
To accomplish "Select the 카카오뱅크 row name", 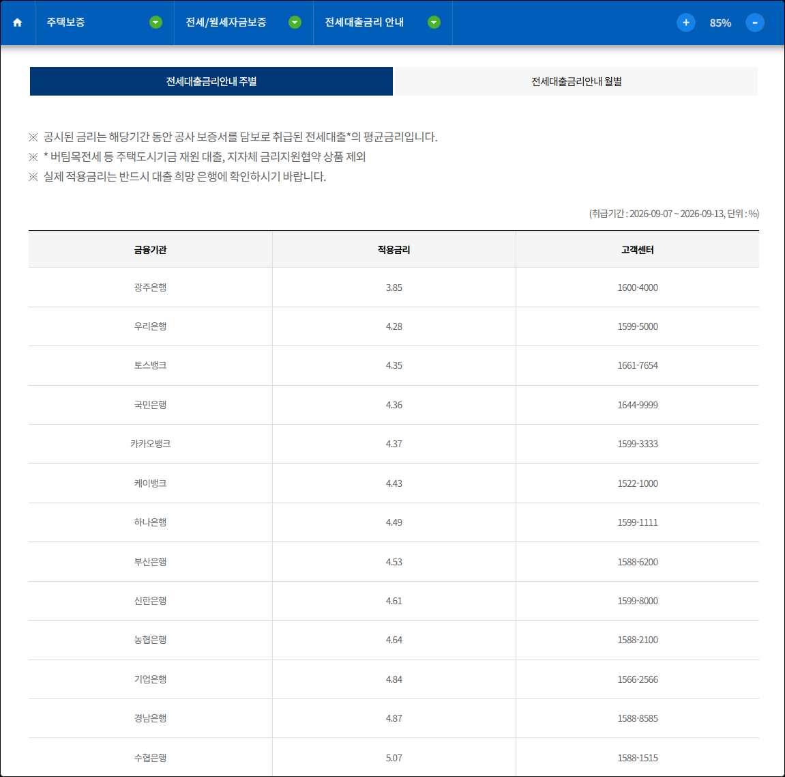I will [x=150, y=444].
